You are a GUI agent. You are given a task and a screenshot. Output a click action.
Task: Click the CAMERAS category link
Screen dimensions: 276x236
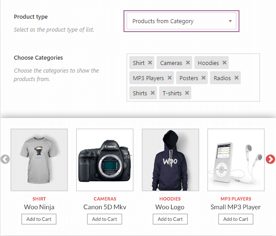click(105, 199)
